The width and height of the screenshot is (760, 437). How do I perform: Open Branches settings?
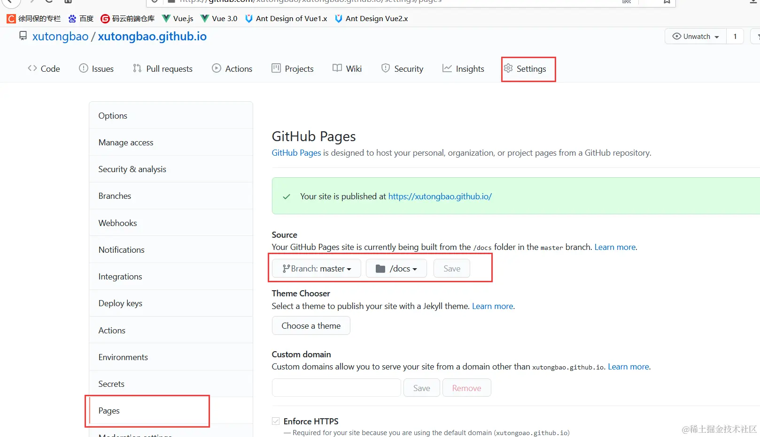click(x=171, y=196)
